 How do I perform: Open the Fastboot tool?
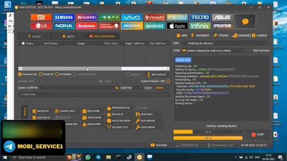coord(200,36)
